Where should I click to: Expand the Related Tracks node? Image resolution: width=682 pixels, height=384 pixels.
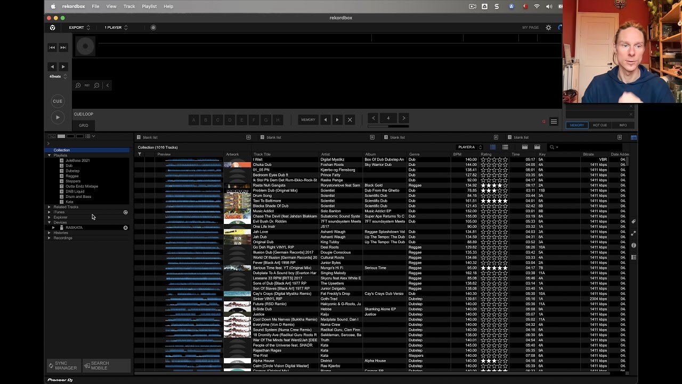(x=49, y=207)
